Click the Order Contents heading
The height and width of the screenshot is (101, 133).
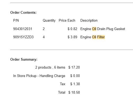coord(23,12)
